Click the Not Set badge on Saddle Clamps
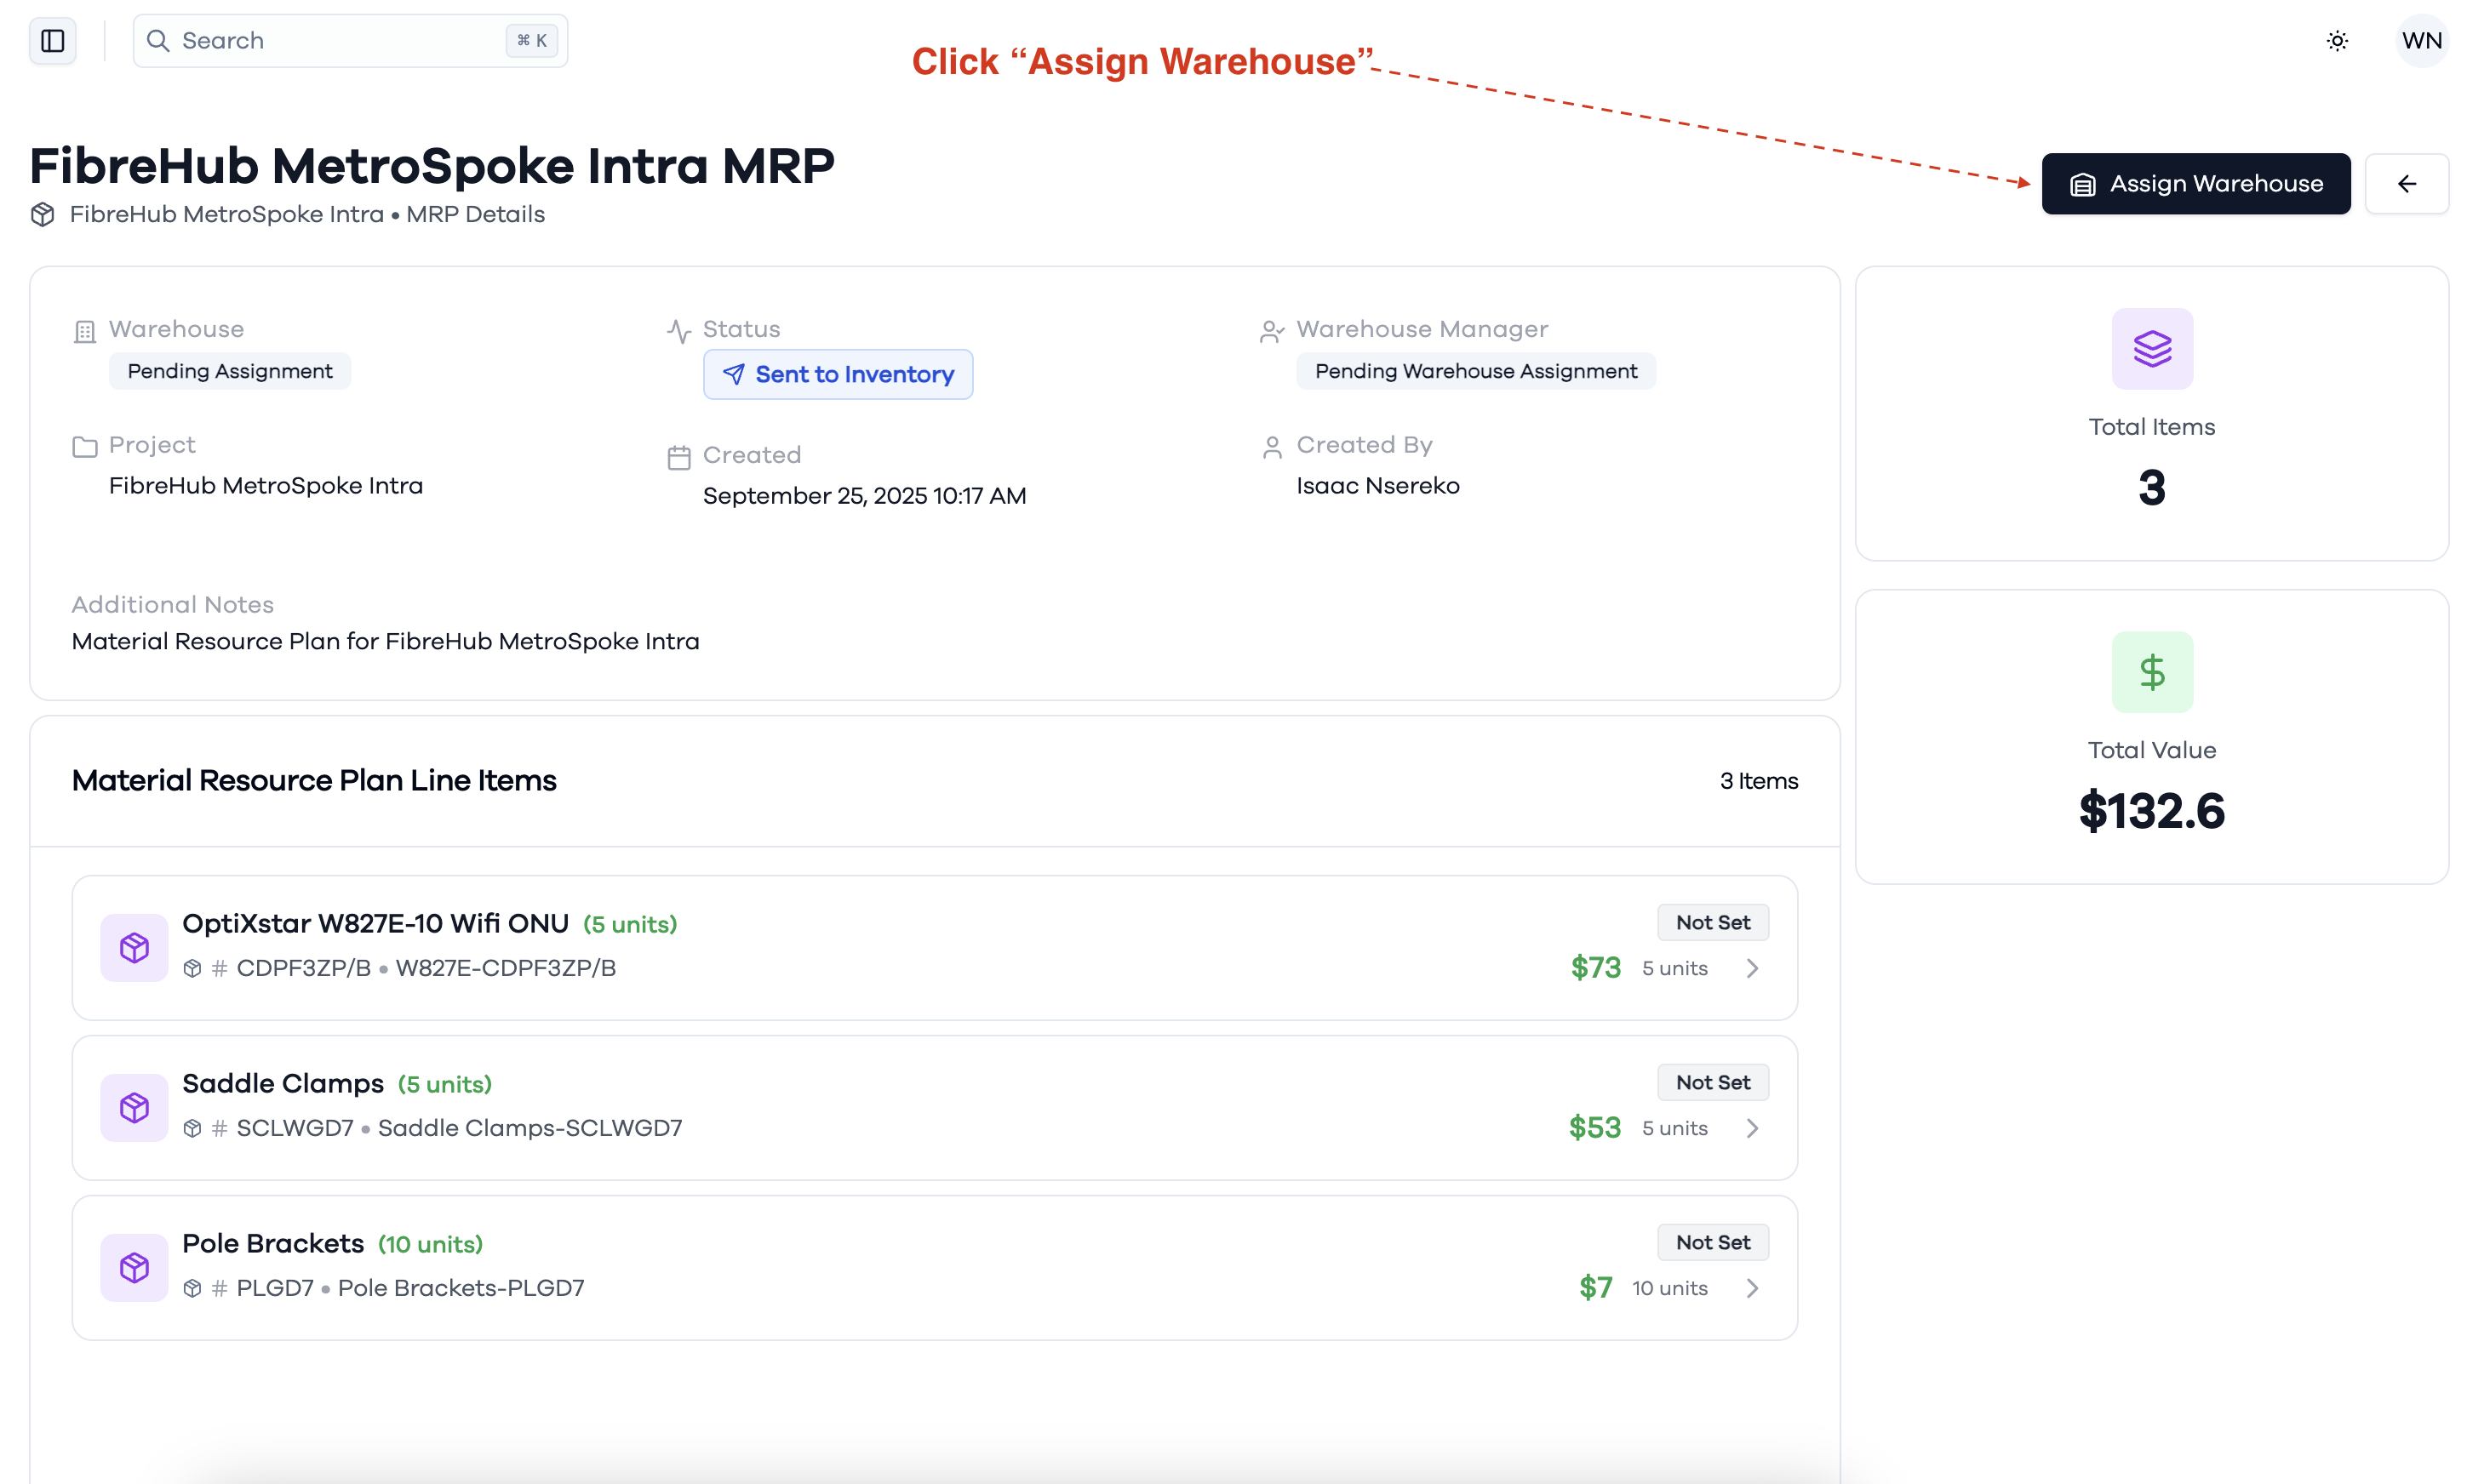 [x=1712, y=1082]
